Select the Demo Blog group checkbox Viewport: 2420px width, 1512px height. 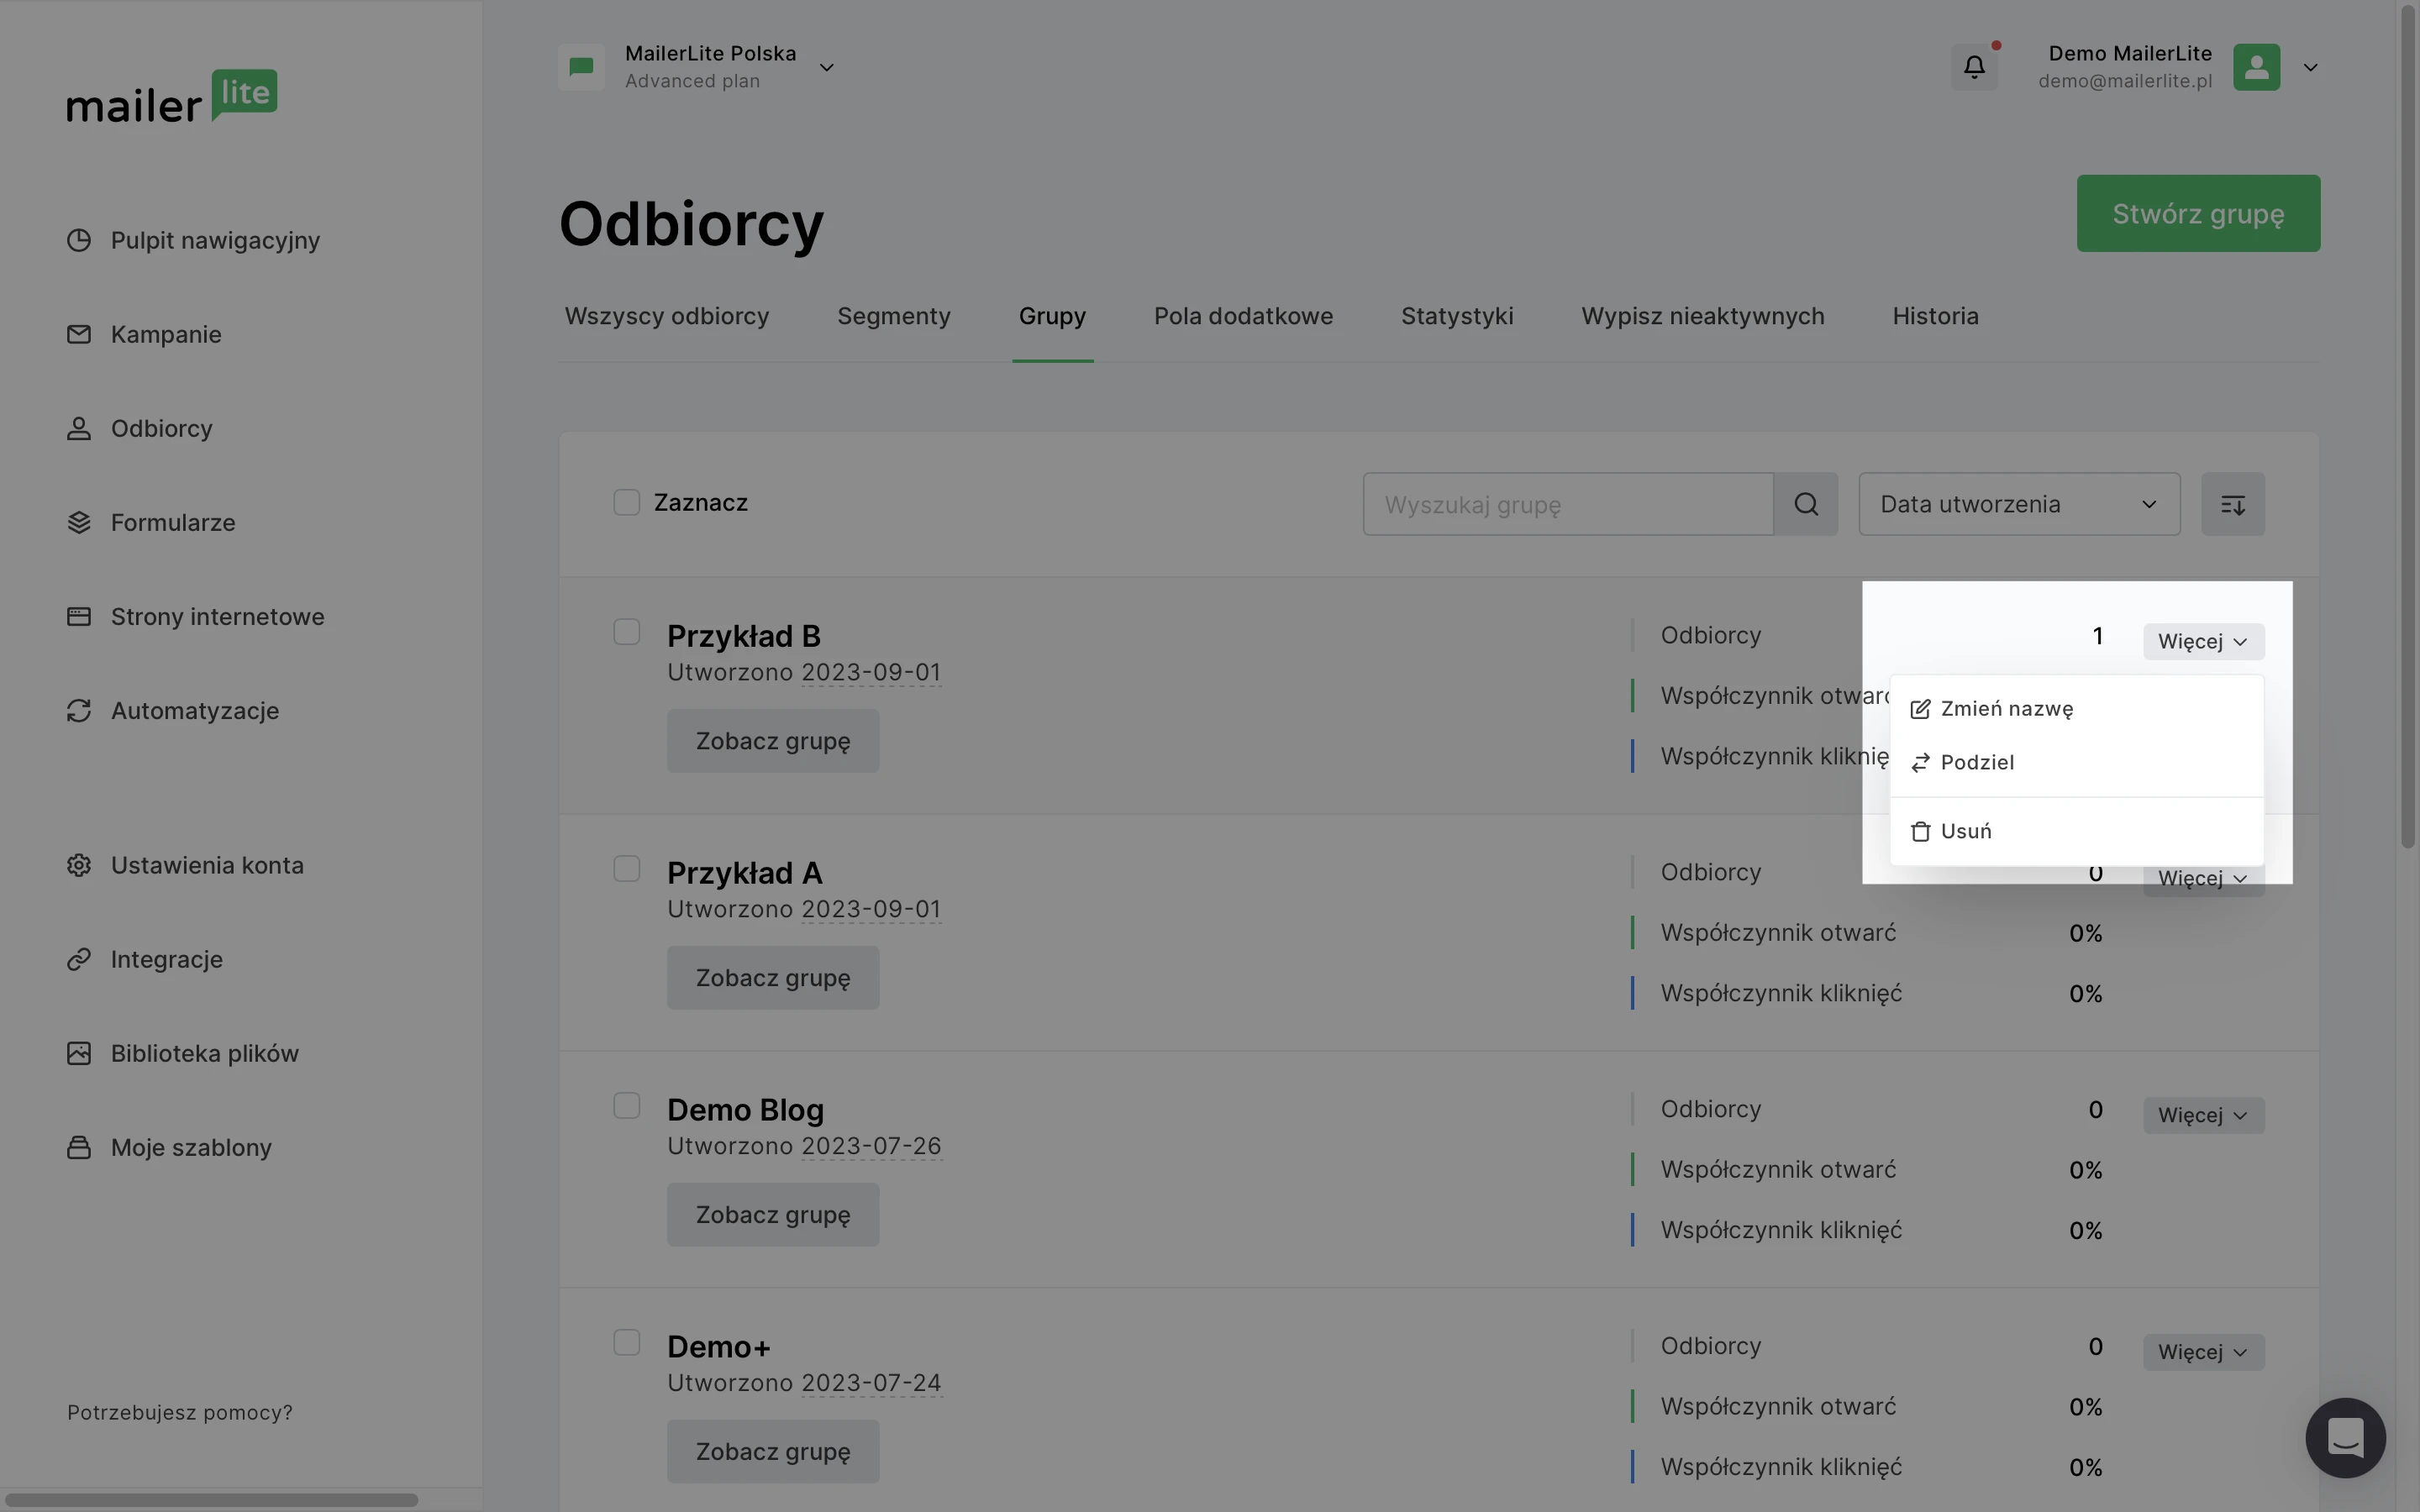pos(626,1105)
